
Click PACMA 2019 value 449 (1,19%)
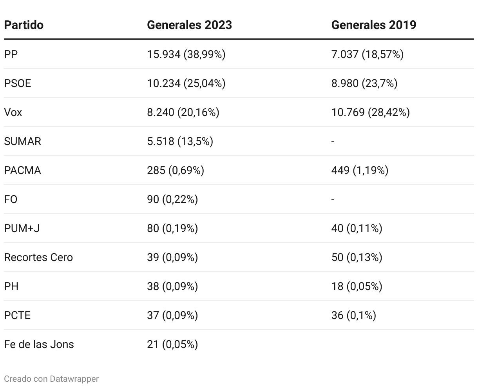click(360, 170)
